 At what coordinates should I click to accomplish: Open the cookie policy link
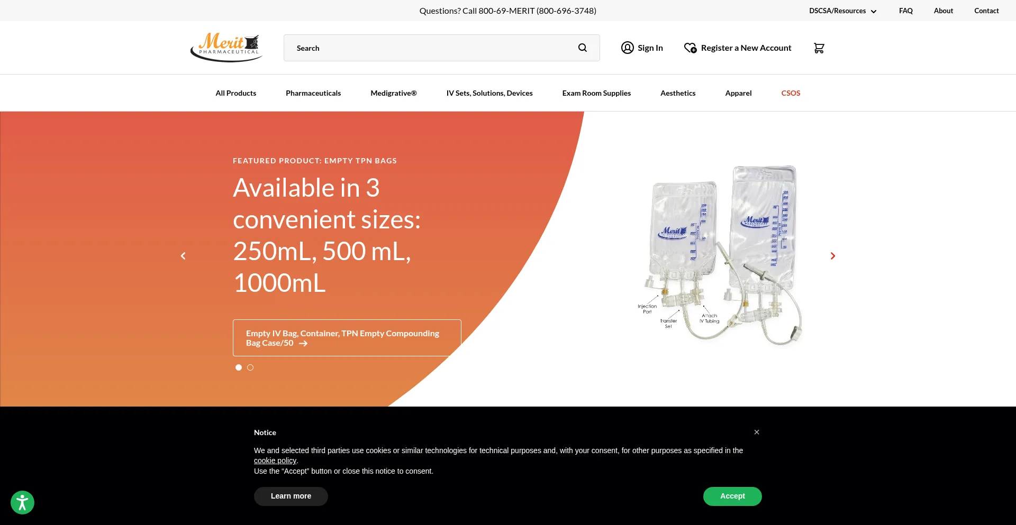275,460
